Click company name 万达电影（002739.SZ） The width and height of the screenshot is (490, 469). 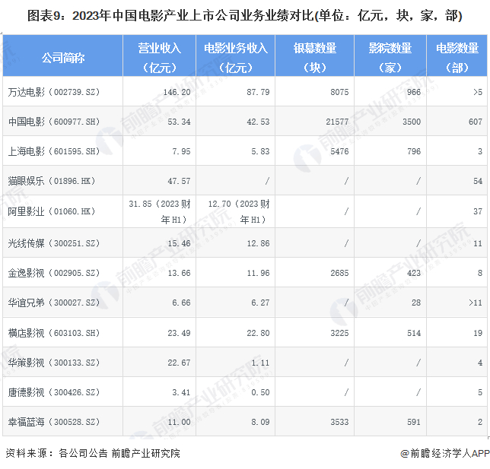tap(54, 92)
